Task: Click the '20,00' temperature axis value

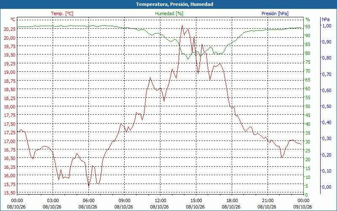Action: click(10, 38)
